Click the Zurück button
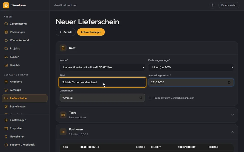 pyautogui.click(x=66, y=32)
